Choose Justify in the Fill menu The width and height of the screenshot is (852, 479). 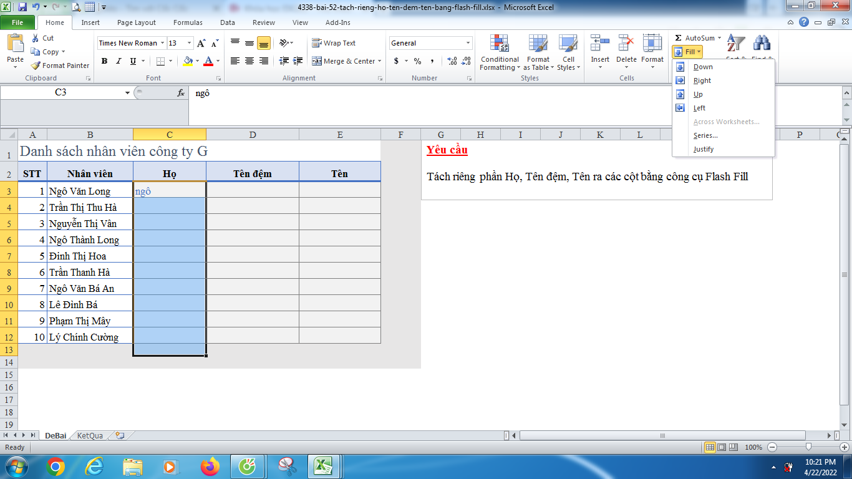(x=724, y=149)
